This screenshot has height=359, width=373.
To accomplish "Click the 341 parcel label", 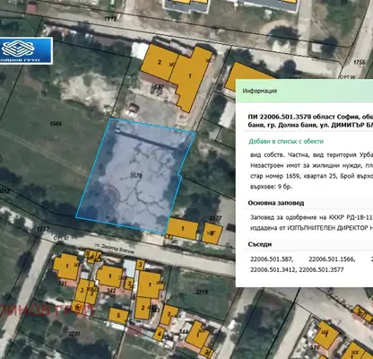I will coord(62,283).
